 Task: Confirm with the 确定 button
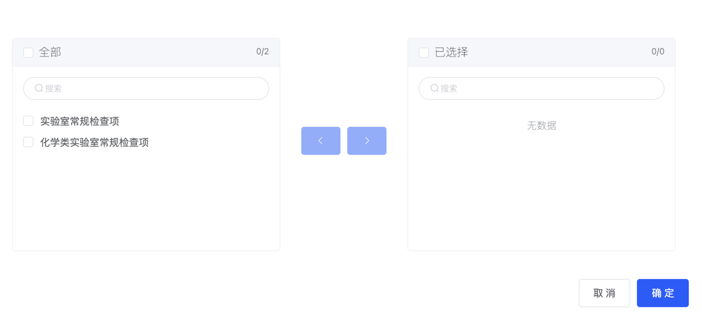click(663, 293)
